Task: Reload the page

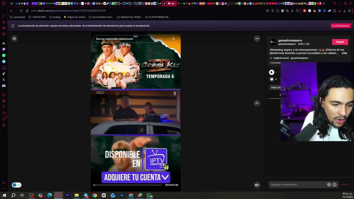Action: pyautogui.click(x=21, y=11)
